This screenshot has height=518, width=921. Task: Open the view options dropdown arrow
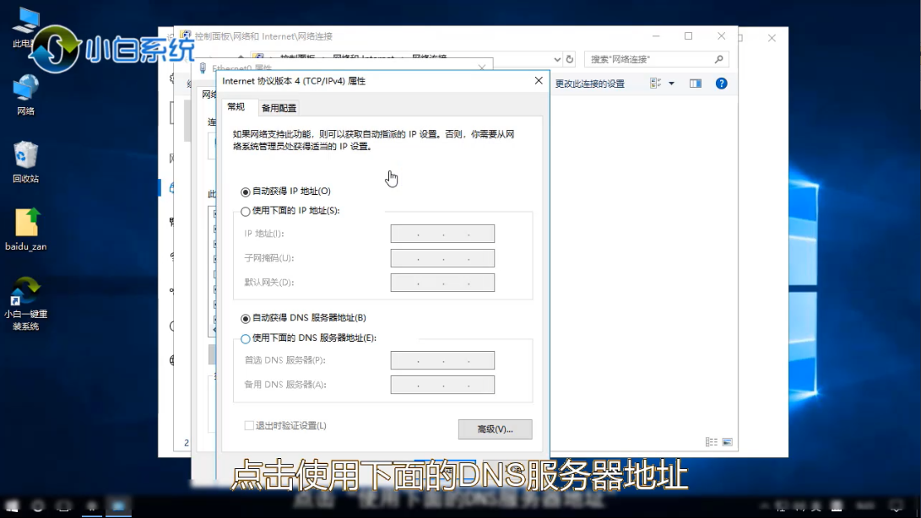pyautogui.click(x=672, y=84)
